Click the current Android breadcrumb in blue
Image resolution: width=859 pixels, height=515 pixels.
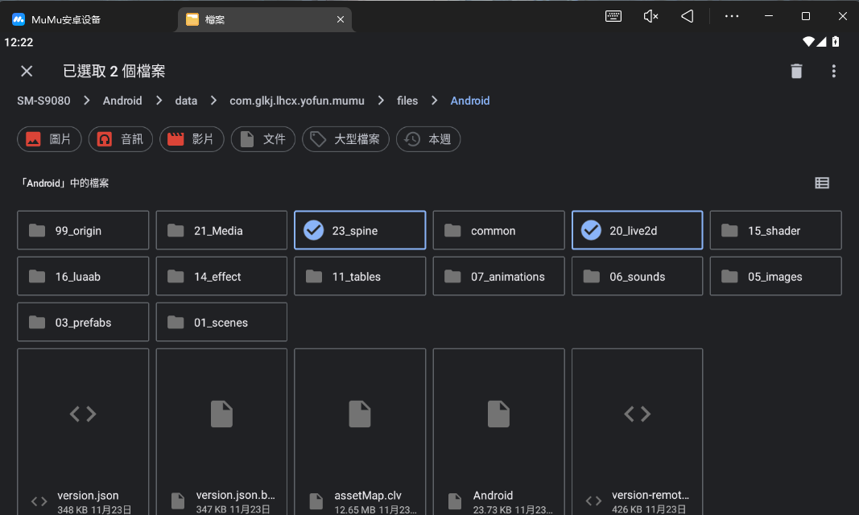coord(470,101)
